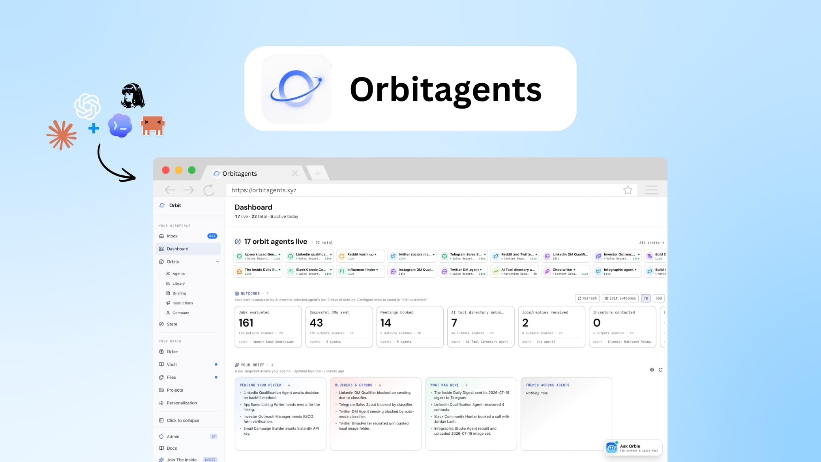
Task: Open Investors contacted outcome card
Action: [x=623, y=327]
